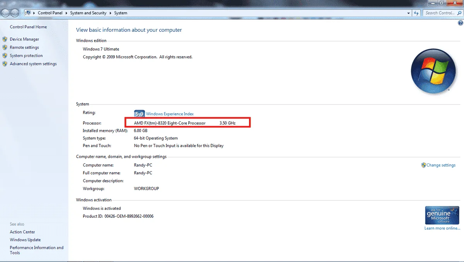
Task: Open the Windows Experience Index link
Action: point(170,114)
